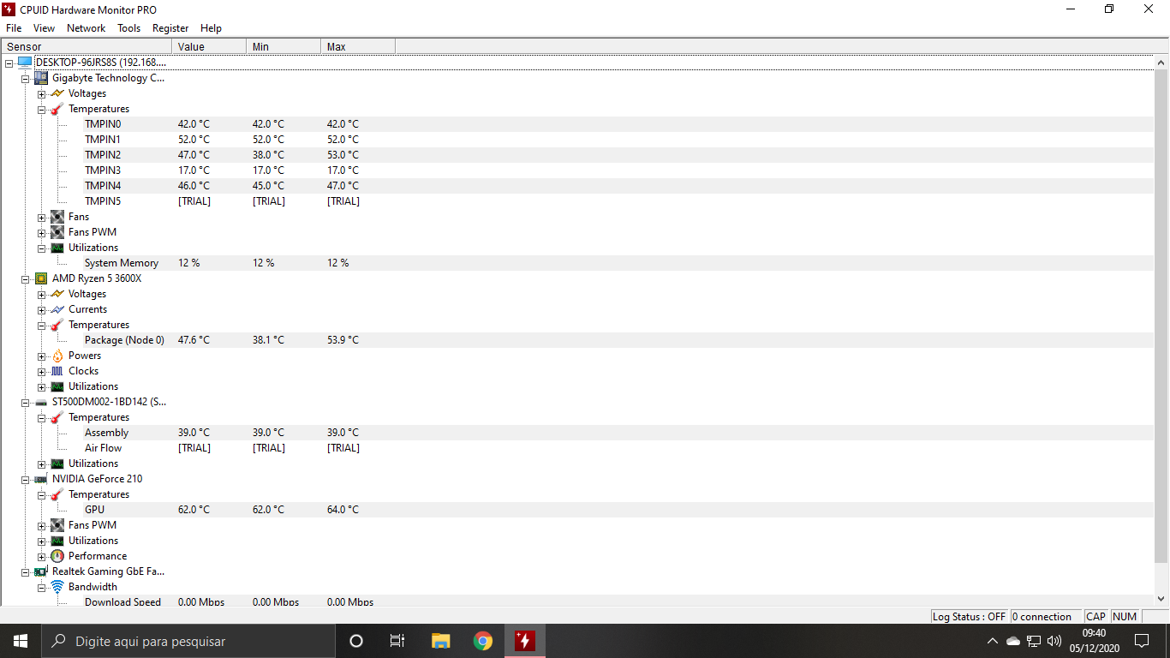
Task: Click the 0 connection status panel
Action: 1046,616
